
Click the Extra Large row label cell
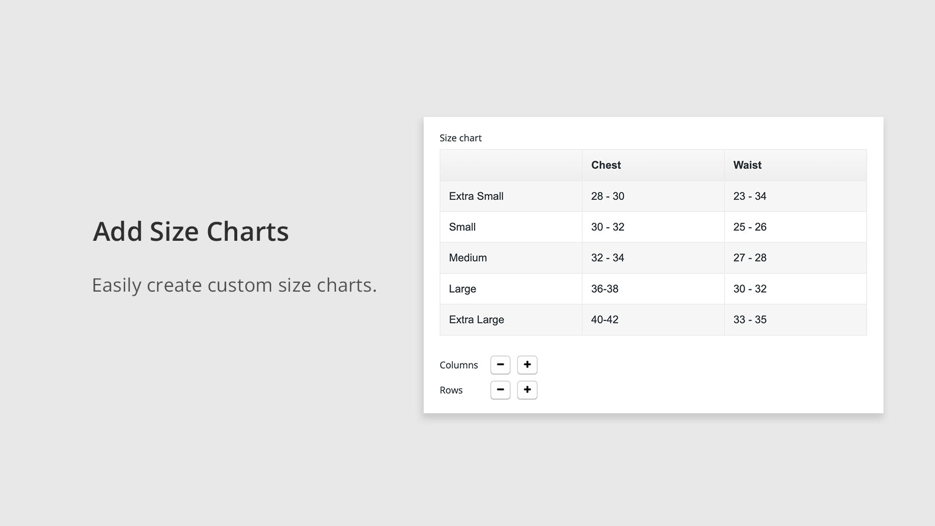tap(476, 320)
